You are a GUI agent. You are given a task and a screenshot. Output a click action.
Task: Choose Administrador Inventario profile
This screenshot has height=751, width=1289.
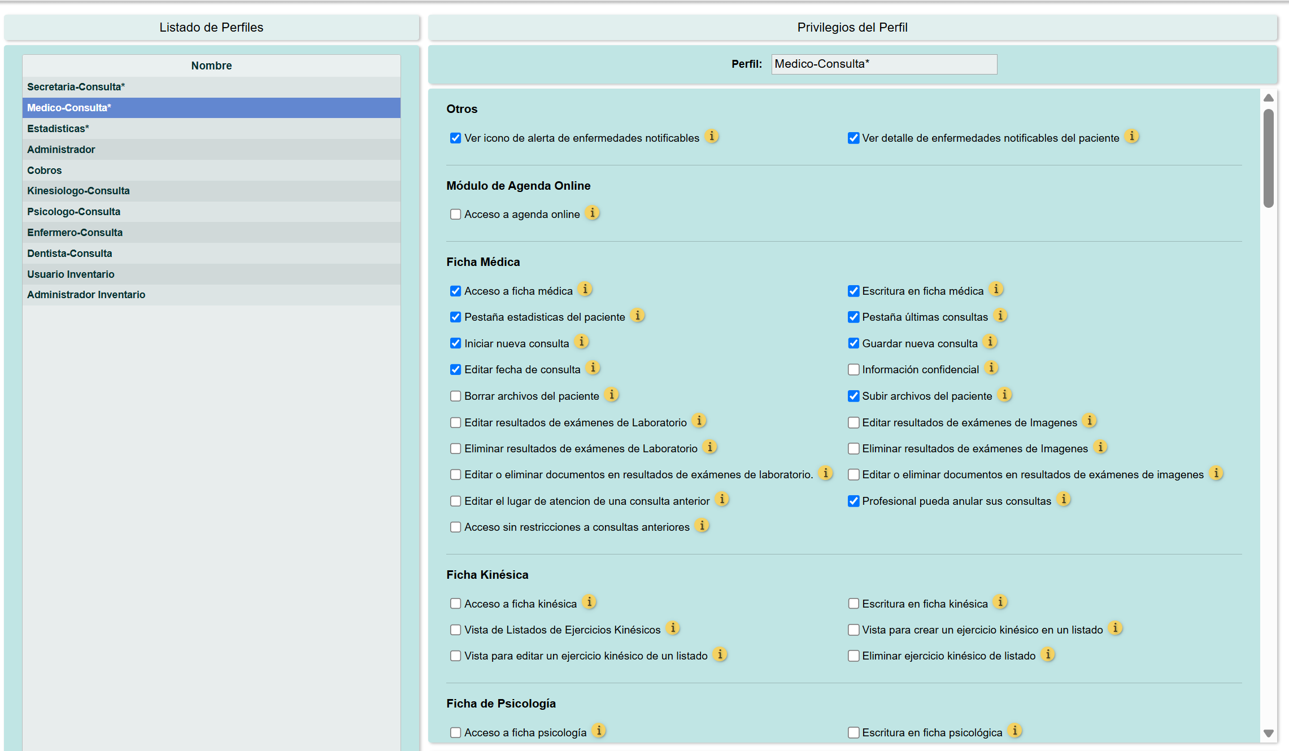click(211, 295)
